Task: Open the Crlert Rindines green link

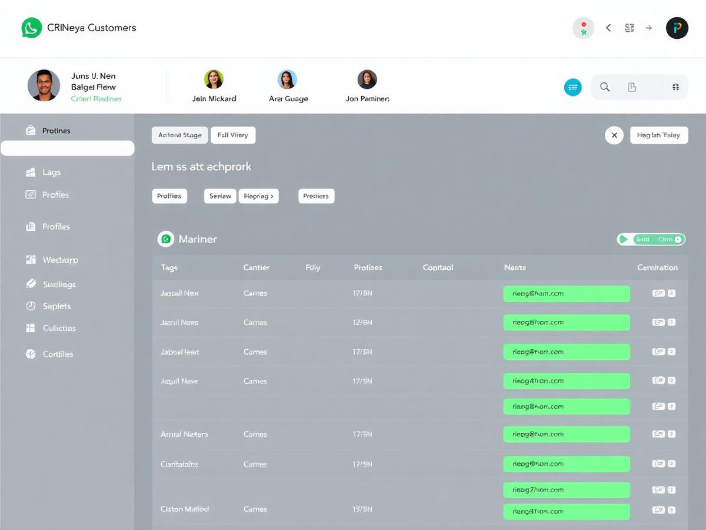Action: click(x=96, y=99)
